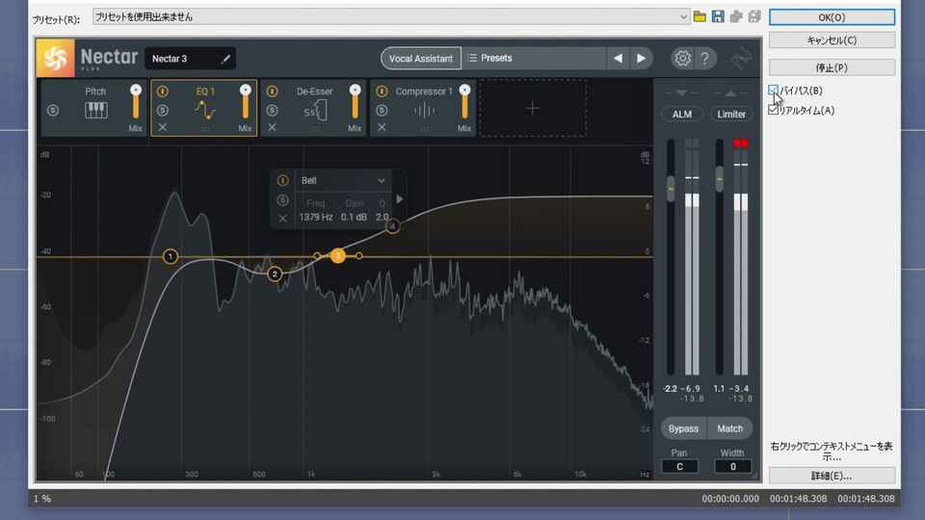Select EQ node 4

click(392, 225)
